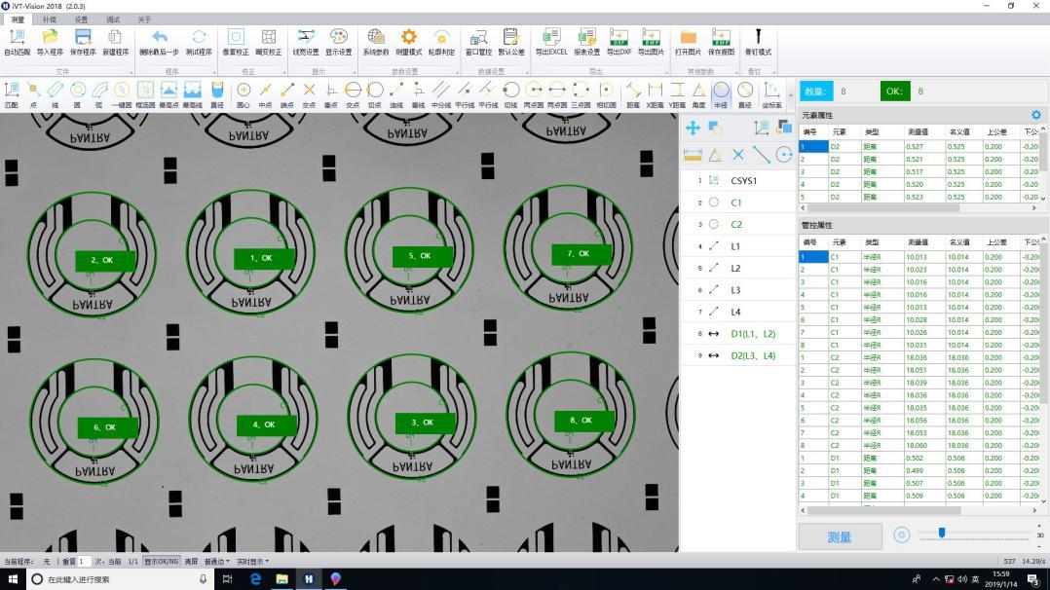Toggle the 显示OK/NG status bar button
The image size is (1050, 590).
tap(162, 562)
